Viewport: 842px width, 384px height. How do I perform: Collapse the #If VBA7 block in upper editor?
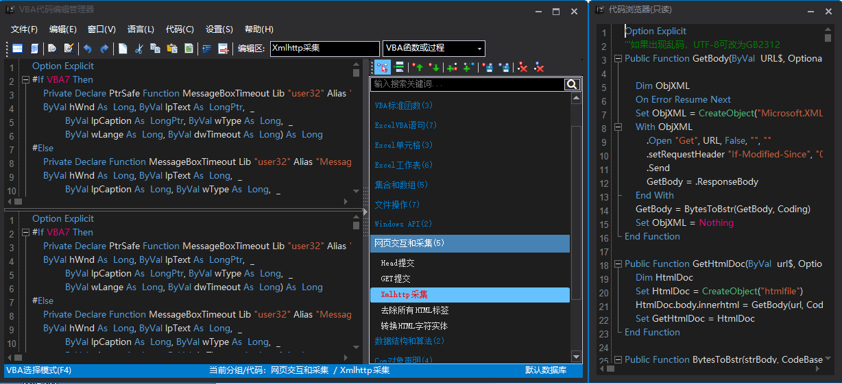coord(25,80)
